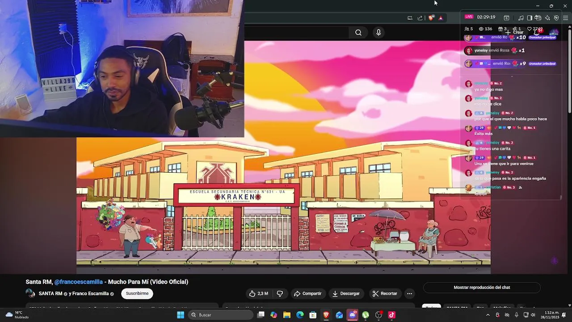Show hidden system tray icons

[x=488, y=315]
